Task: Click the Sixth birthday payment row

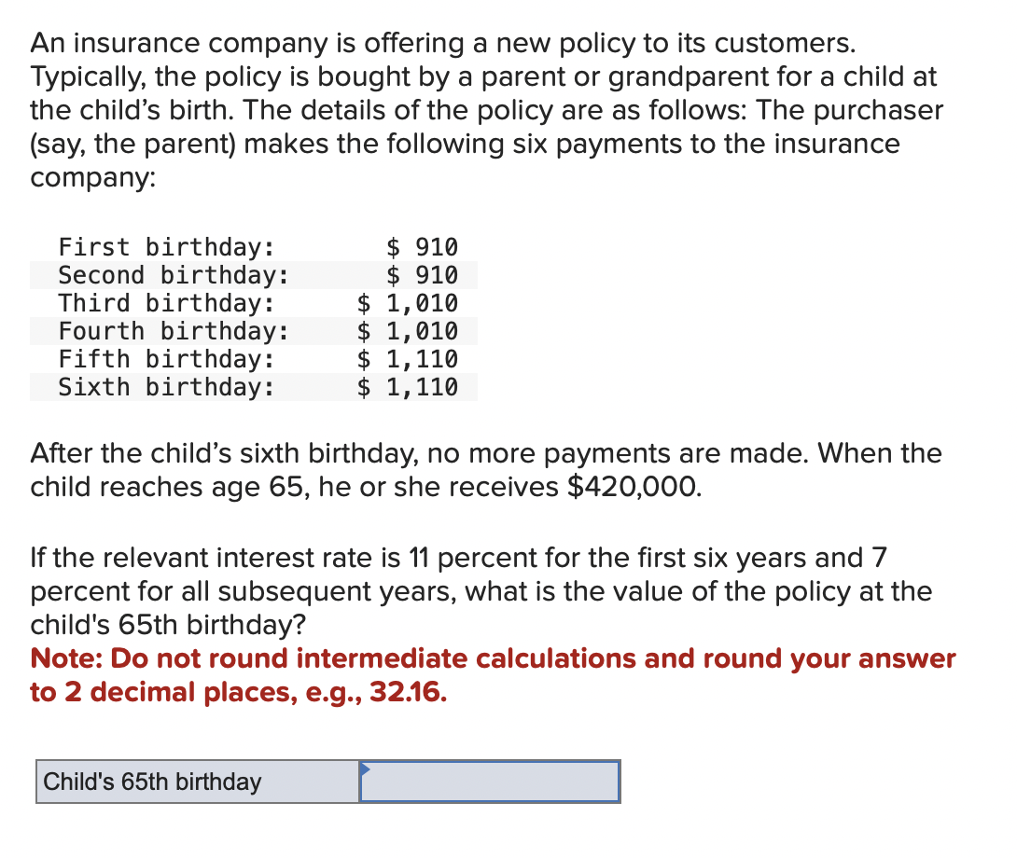Action: tap(254, 386)
